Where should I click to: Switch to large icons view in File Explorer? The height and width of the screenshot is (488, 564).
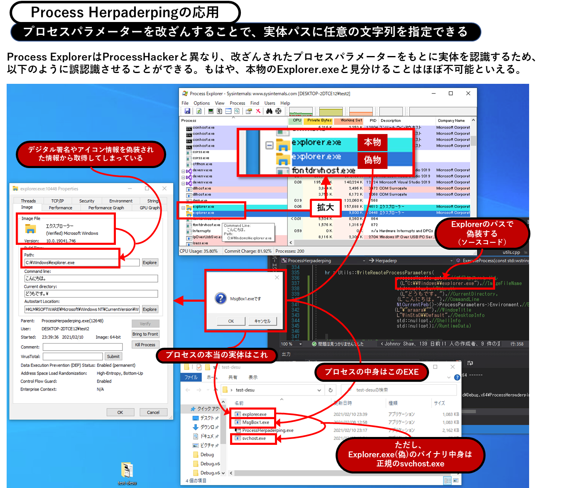(x=456, y=481)
